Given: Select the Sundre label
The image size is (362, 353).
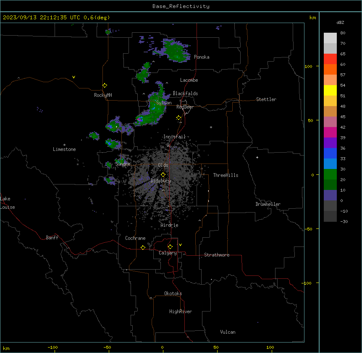Looking at the screenshot, I should click(x=123, y=164).
